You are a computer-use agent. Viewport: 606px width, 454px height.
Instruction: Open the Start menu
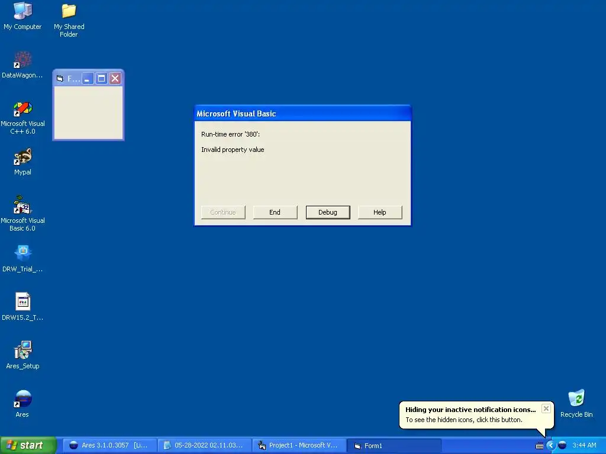tap(28, 446)
